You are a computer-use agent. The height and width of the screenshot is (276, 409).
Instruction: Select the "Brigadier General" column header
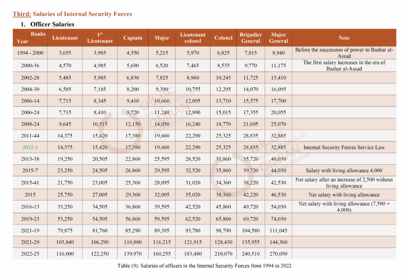250,38
